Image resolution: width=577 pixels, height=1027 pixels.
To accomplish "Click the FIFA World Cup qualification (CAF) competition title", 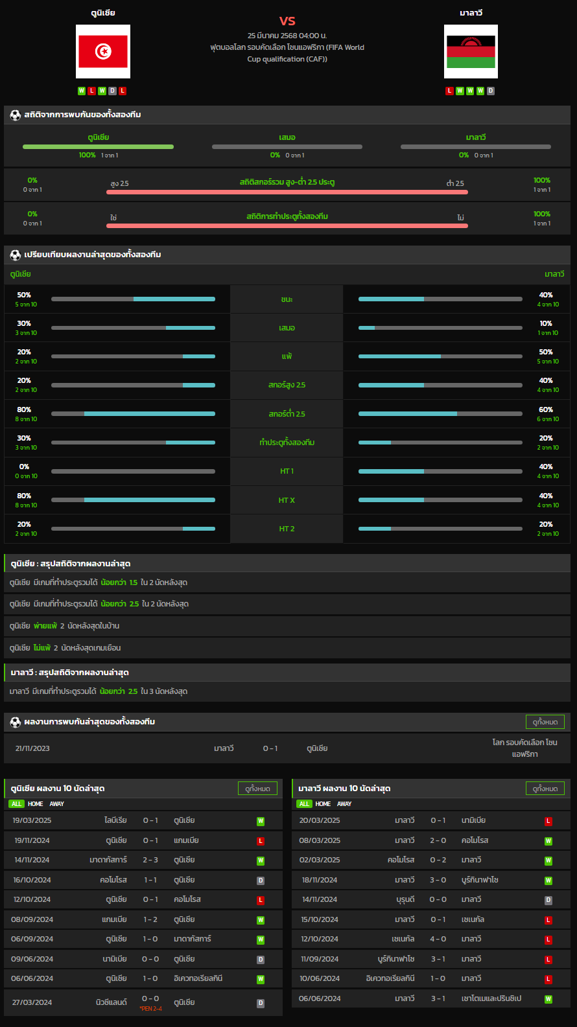I will click(287, 53).
